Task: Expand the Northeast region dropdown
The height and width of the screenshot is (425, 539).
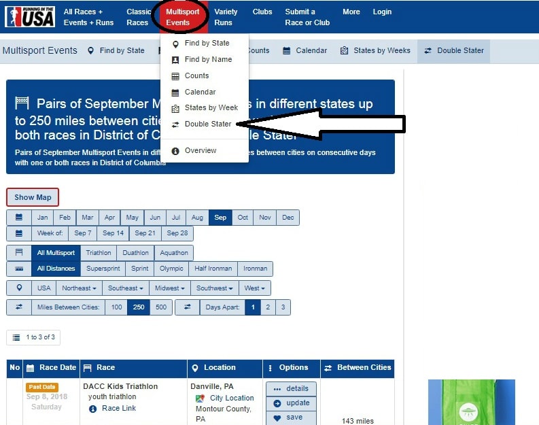Action: [x=79, y=288]
